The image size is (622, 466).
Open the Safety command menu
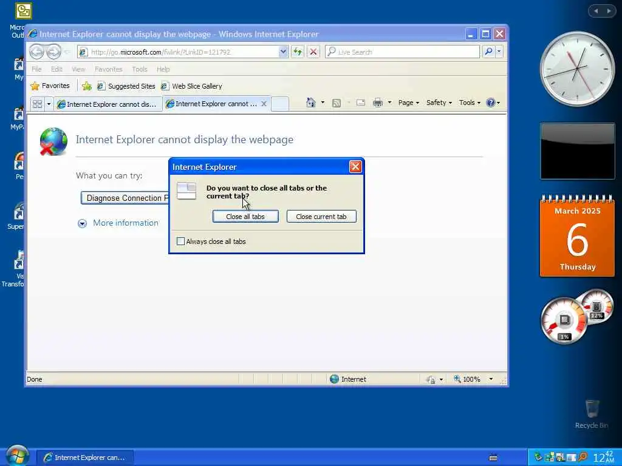tap(439, 103)
